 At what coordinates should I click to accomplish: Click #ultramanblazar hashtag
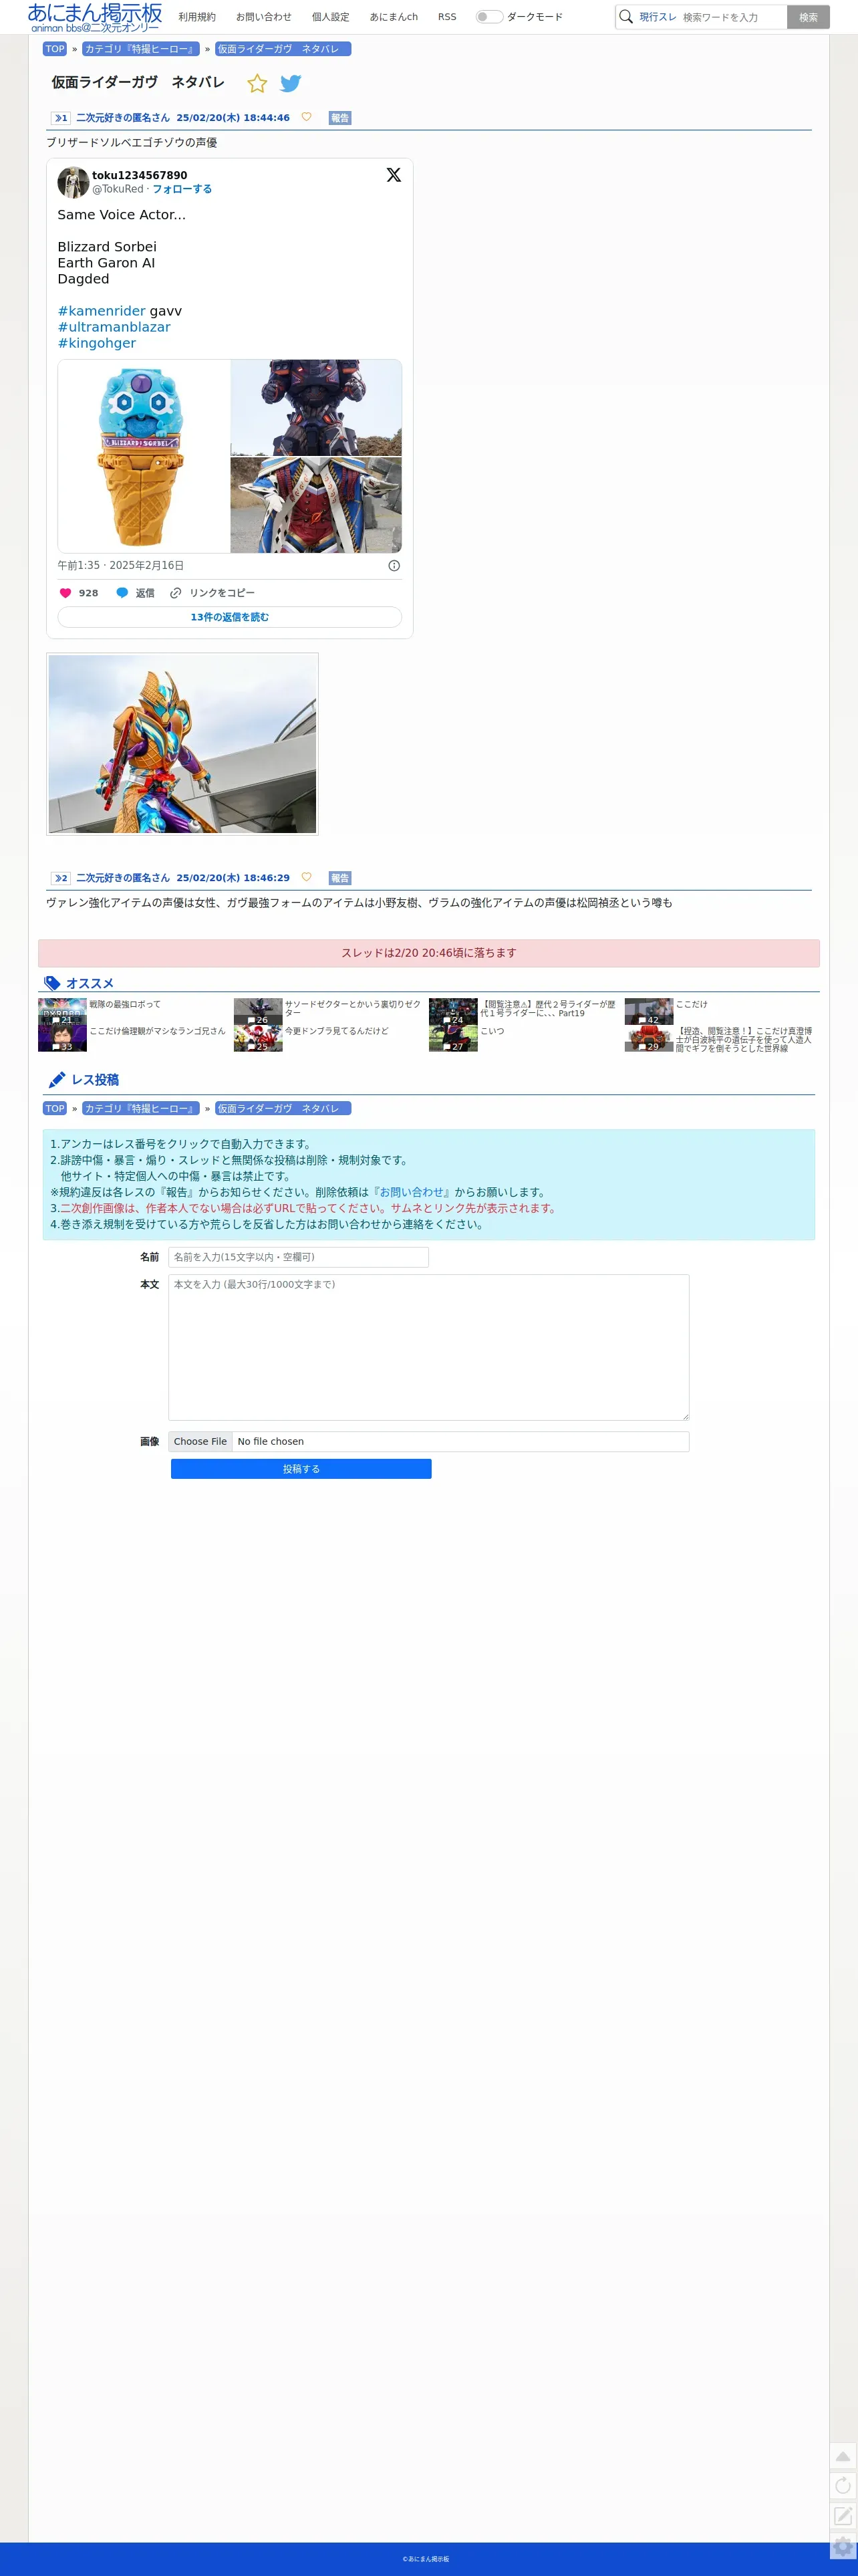coord(114,327)
